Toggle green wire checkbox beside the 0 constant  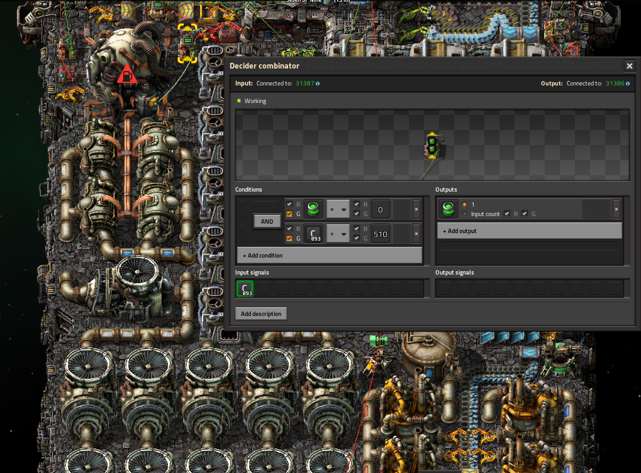pyautogui.click(x=357, y=214)
